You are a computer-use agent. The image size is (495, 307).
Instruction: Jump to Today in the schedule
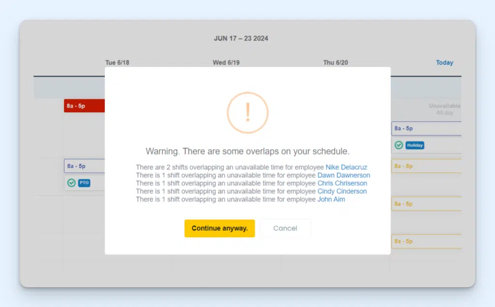tap(444, 62)
